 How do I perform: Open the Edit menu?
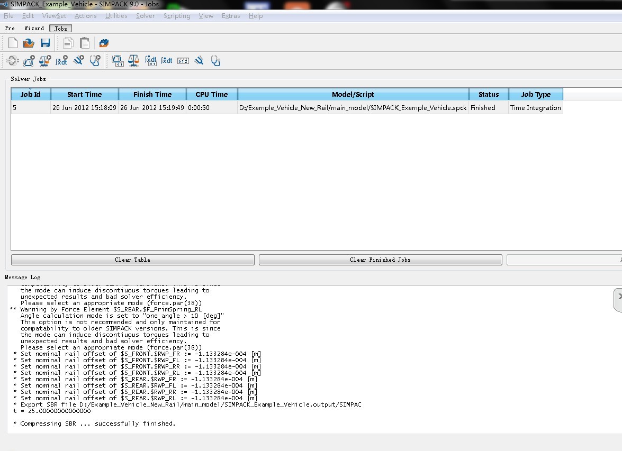pyautogui.click(x=28, y=16)
